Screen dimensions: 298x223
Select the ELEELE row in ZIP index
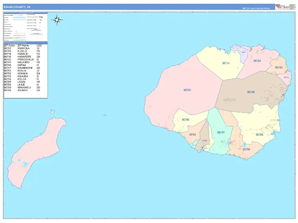(23, 51)
